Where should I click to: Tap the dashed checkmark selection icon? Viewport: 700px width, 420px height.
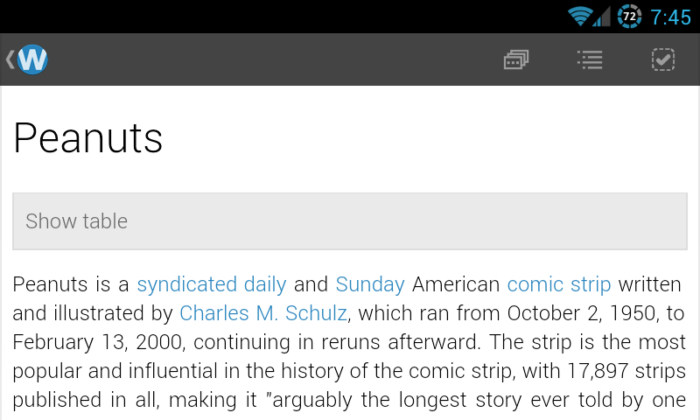point(663,59)
